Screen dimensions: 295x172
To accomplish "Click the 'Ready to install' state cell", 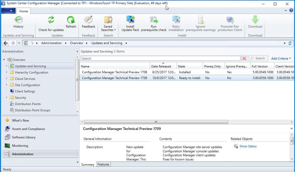I will [189, 78].
